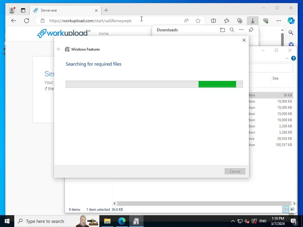Click the workupload logo
The height and width of the screenshot is (227, 303).
[x=64, y=33]
